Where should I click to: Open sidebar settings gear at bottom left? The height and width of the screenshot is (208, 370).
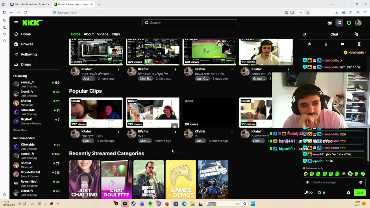coord(5,195)
